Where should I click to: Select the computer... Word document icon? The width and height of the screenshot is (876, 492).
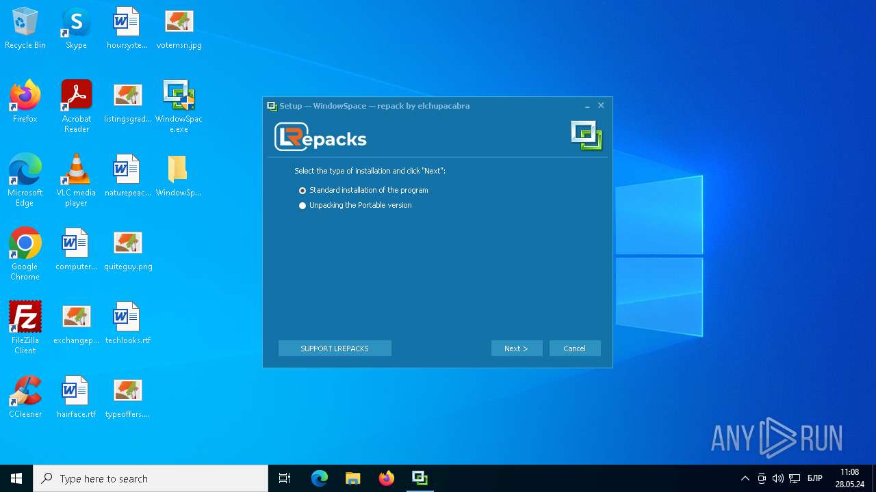(76, 249)
